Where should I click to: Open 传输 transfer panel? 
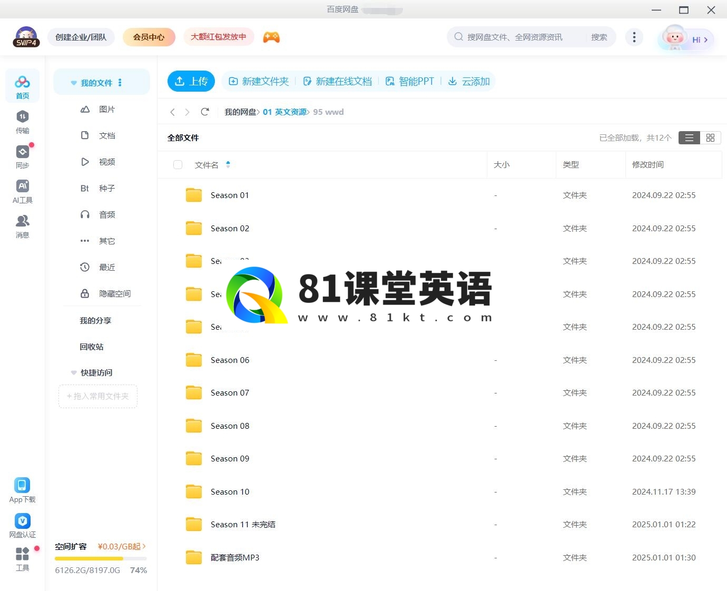click(x=22, y=122)
